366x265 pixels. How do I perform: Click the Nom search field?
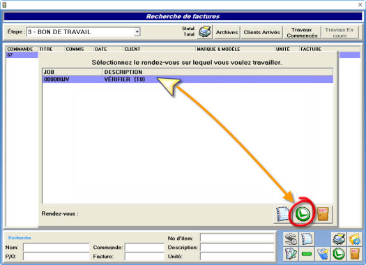[56, 248]
